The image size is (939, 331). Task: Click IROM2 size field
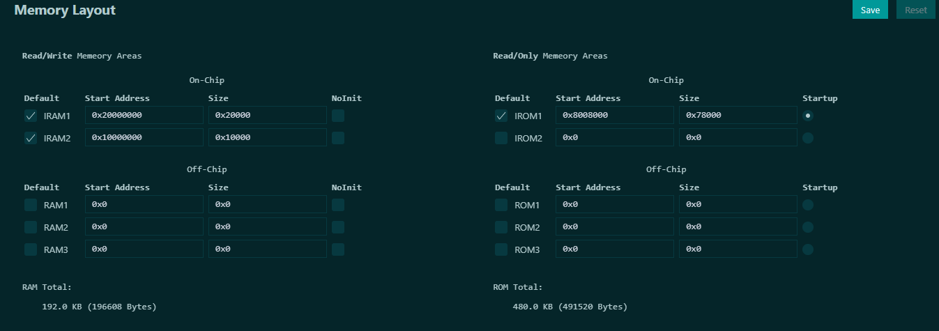(x=738, y=138)
